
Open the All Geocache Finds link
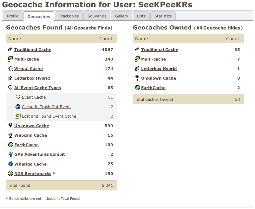point(88,28)
